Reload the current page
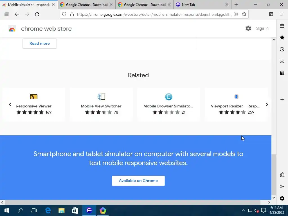The width and height of the screenshot is (288, 216). (37, 14)
